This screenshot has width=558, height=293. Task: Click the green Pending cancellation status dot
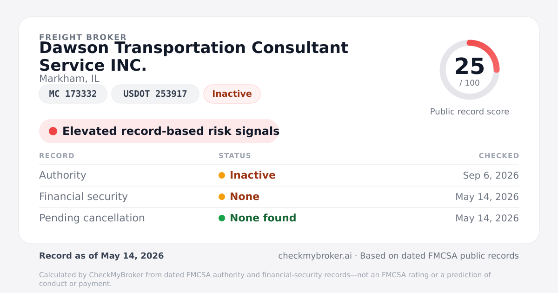click(222, 218)
